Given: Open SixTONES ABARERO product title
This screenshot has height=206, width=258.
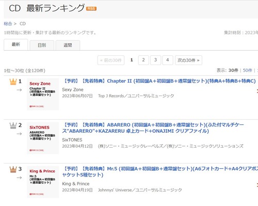Looking at the screenshot, I should [x=153, y=128].
